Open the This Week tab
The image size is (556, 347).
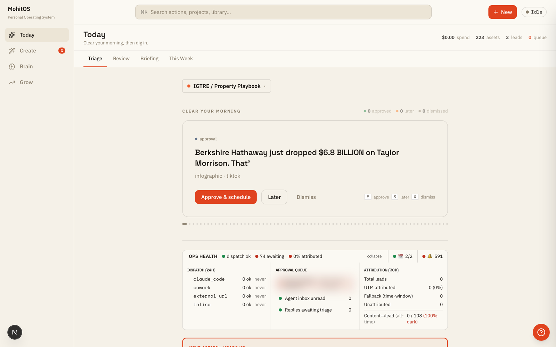(181, 59)
